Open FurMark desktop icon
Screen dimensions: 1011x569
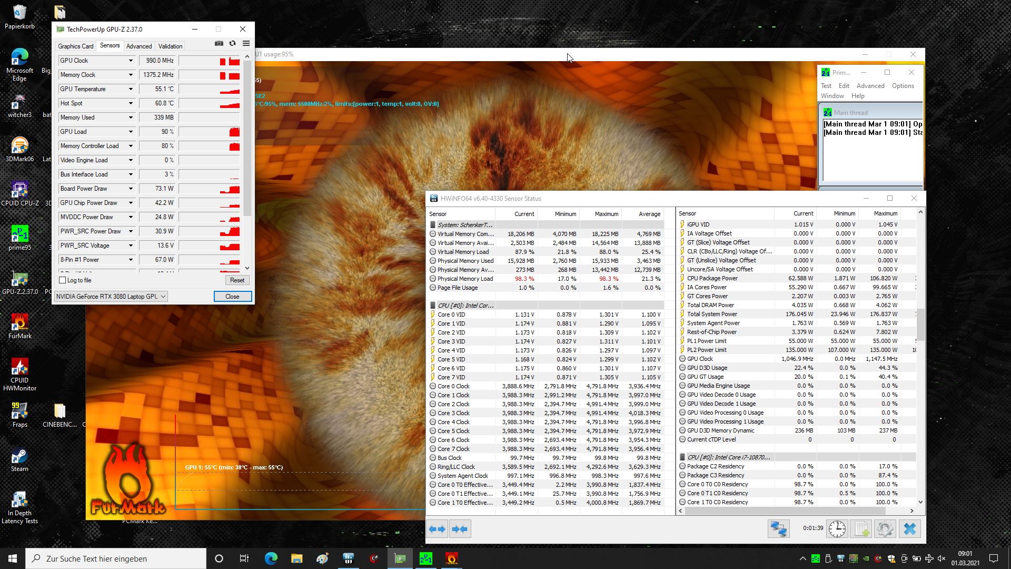point(19,327)
